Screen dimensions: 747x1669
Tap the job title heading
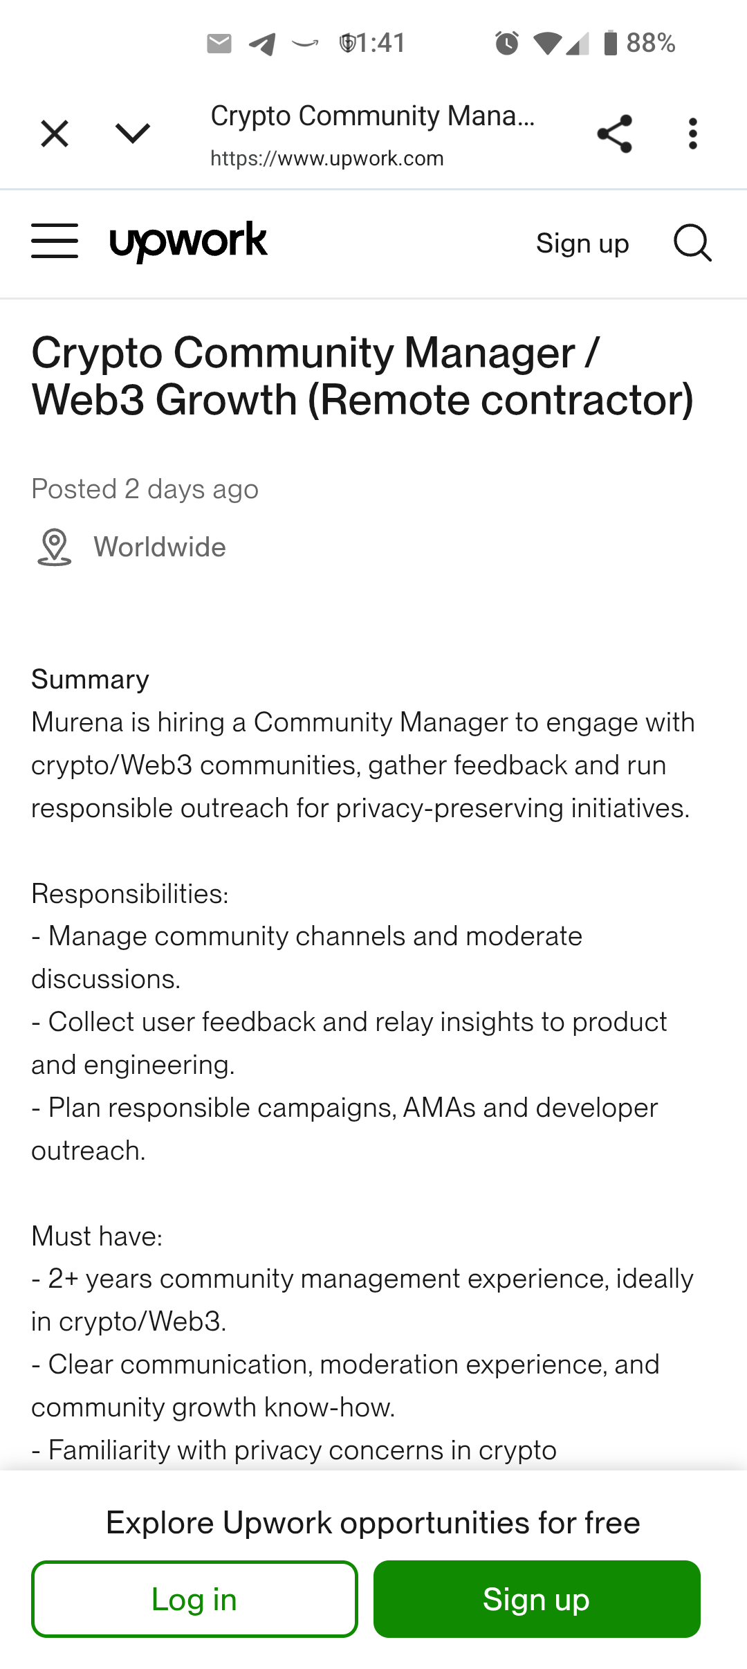pyautogui.click(x=362, y=376)
